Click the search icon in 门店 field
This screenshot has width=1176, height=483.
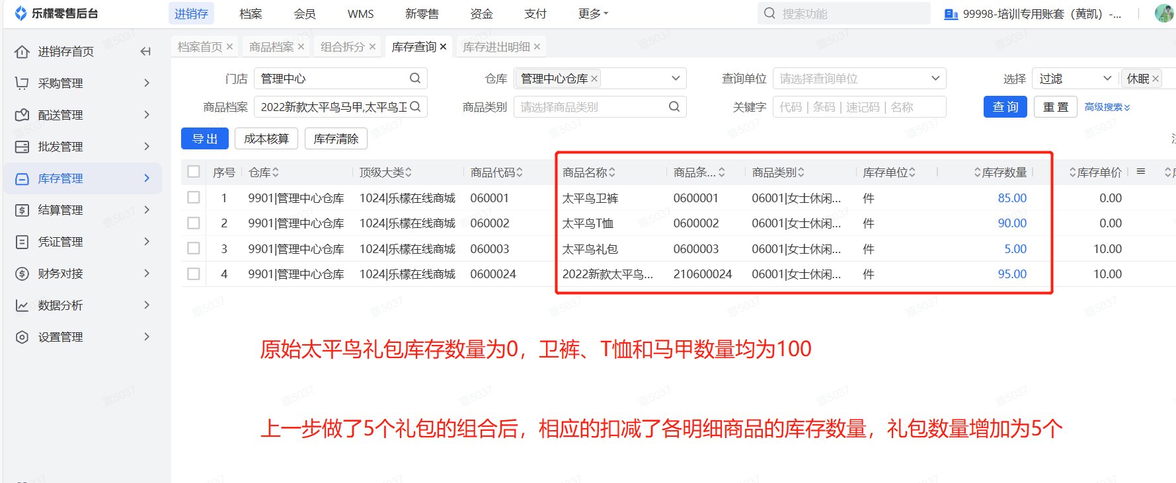[x=415, y=78]
